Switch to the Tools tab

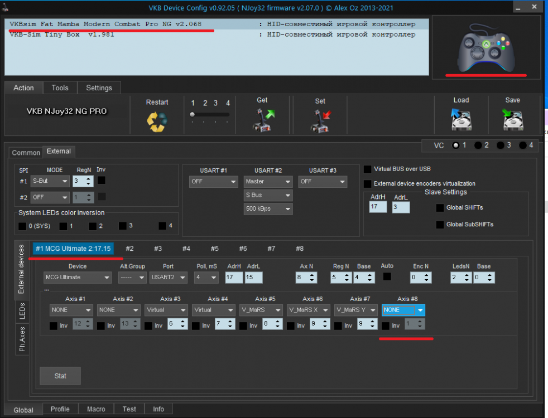[60, 88]
